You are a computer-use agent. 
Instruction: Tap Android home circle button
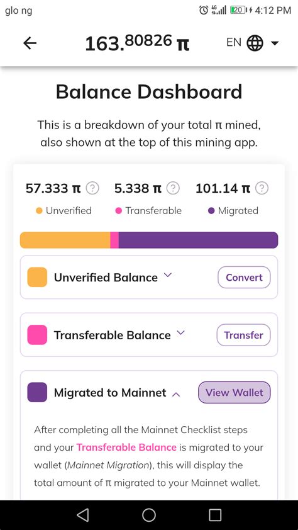(149, 515)
